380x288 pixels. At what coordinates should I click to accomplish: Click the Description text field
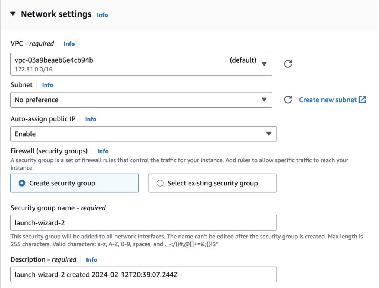point(143,274)
